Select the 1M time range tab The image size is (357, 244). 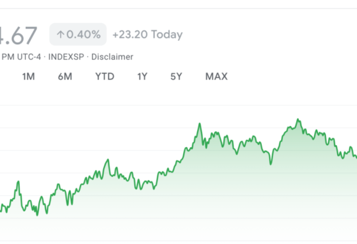pyautogui.click(x=28, y=76)
